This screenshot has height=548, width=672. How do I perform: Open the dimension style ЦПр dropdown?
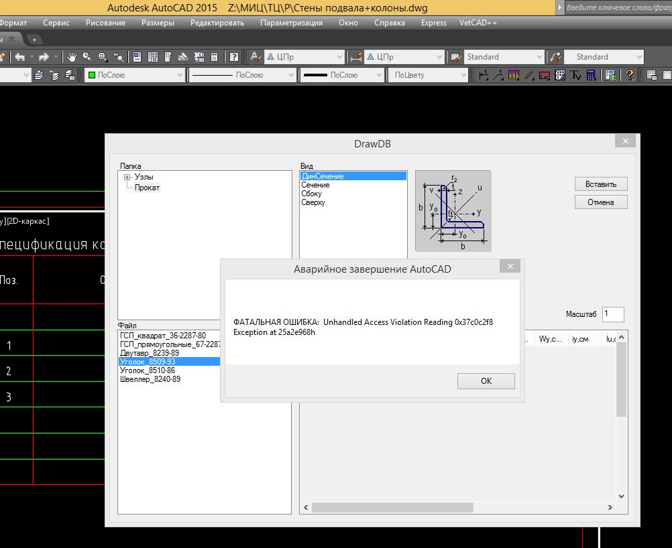click(404, 57)
